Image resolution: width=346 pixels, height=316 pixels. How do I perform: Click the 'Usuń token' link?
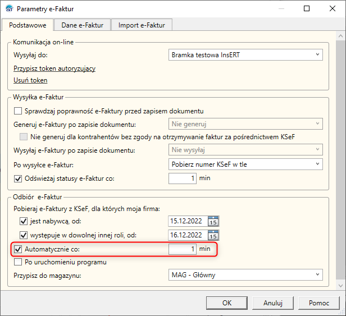(30, 80)
